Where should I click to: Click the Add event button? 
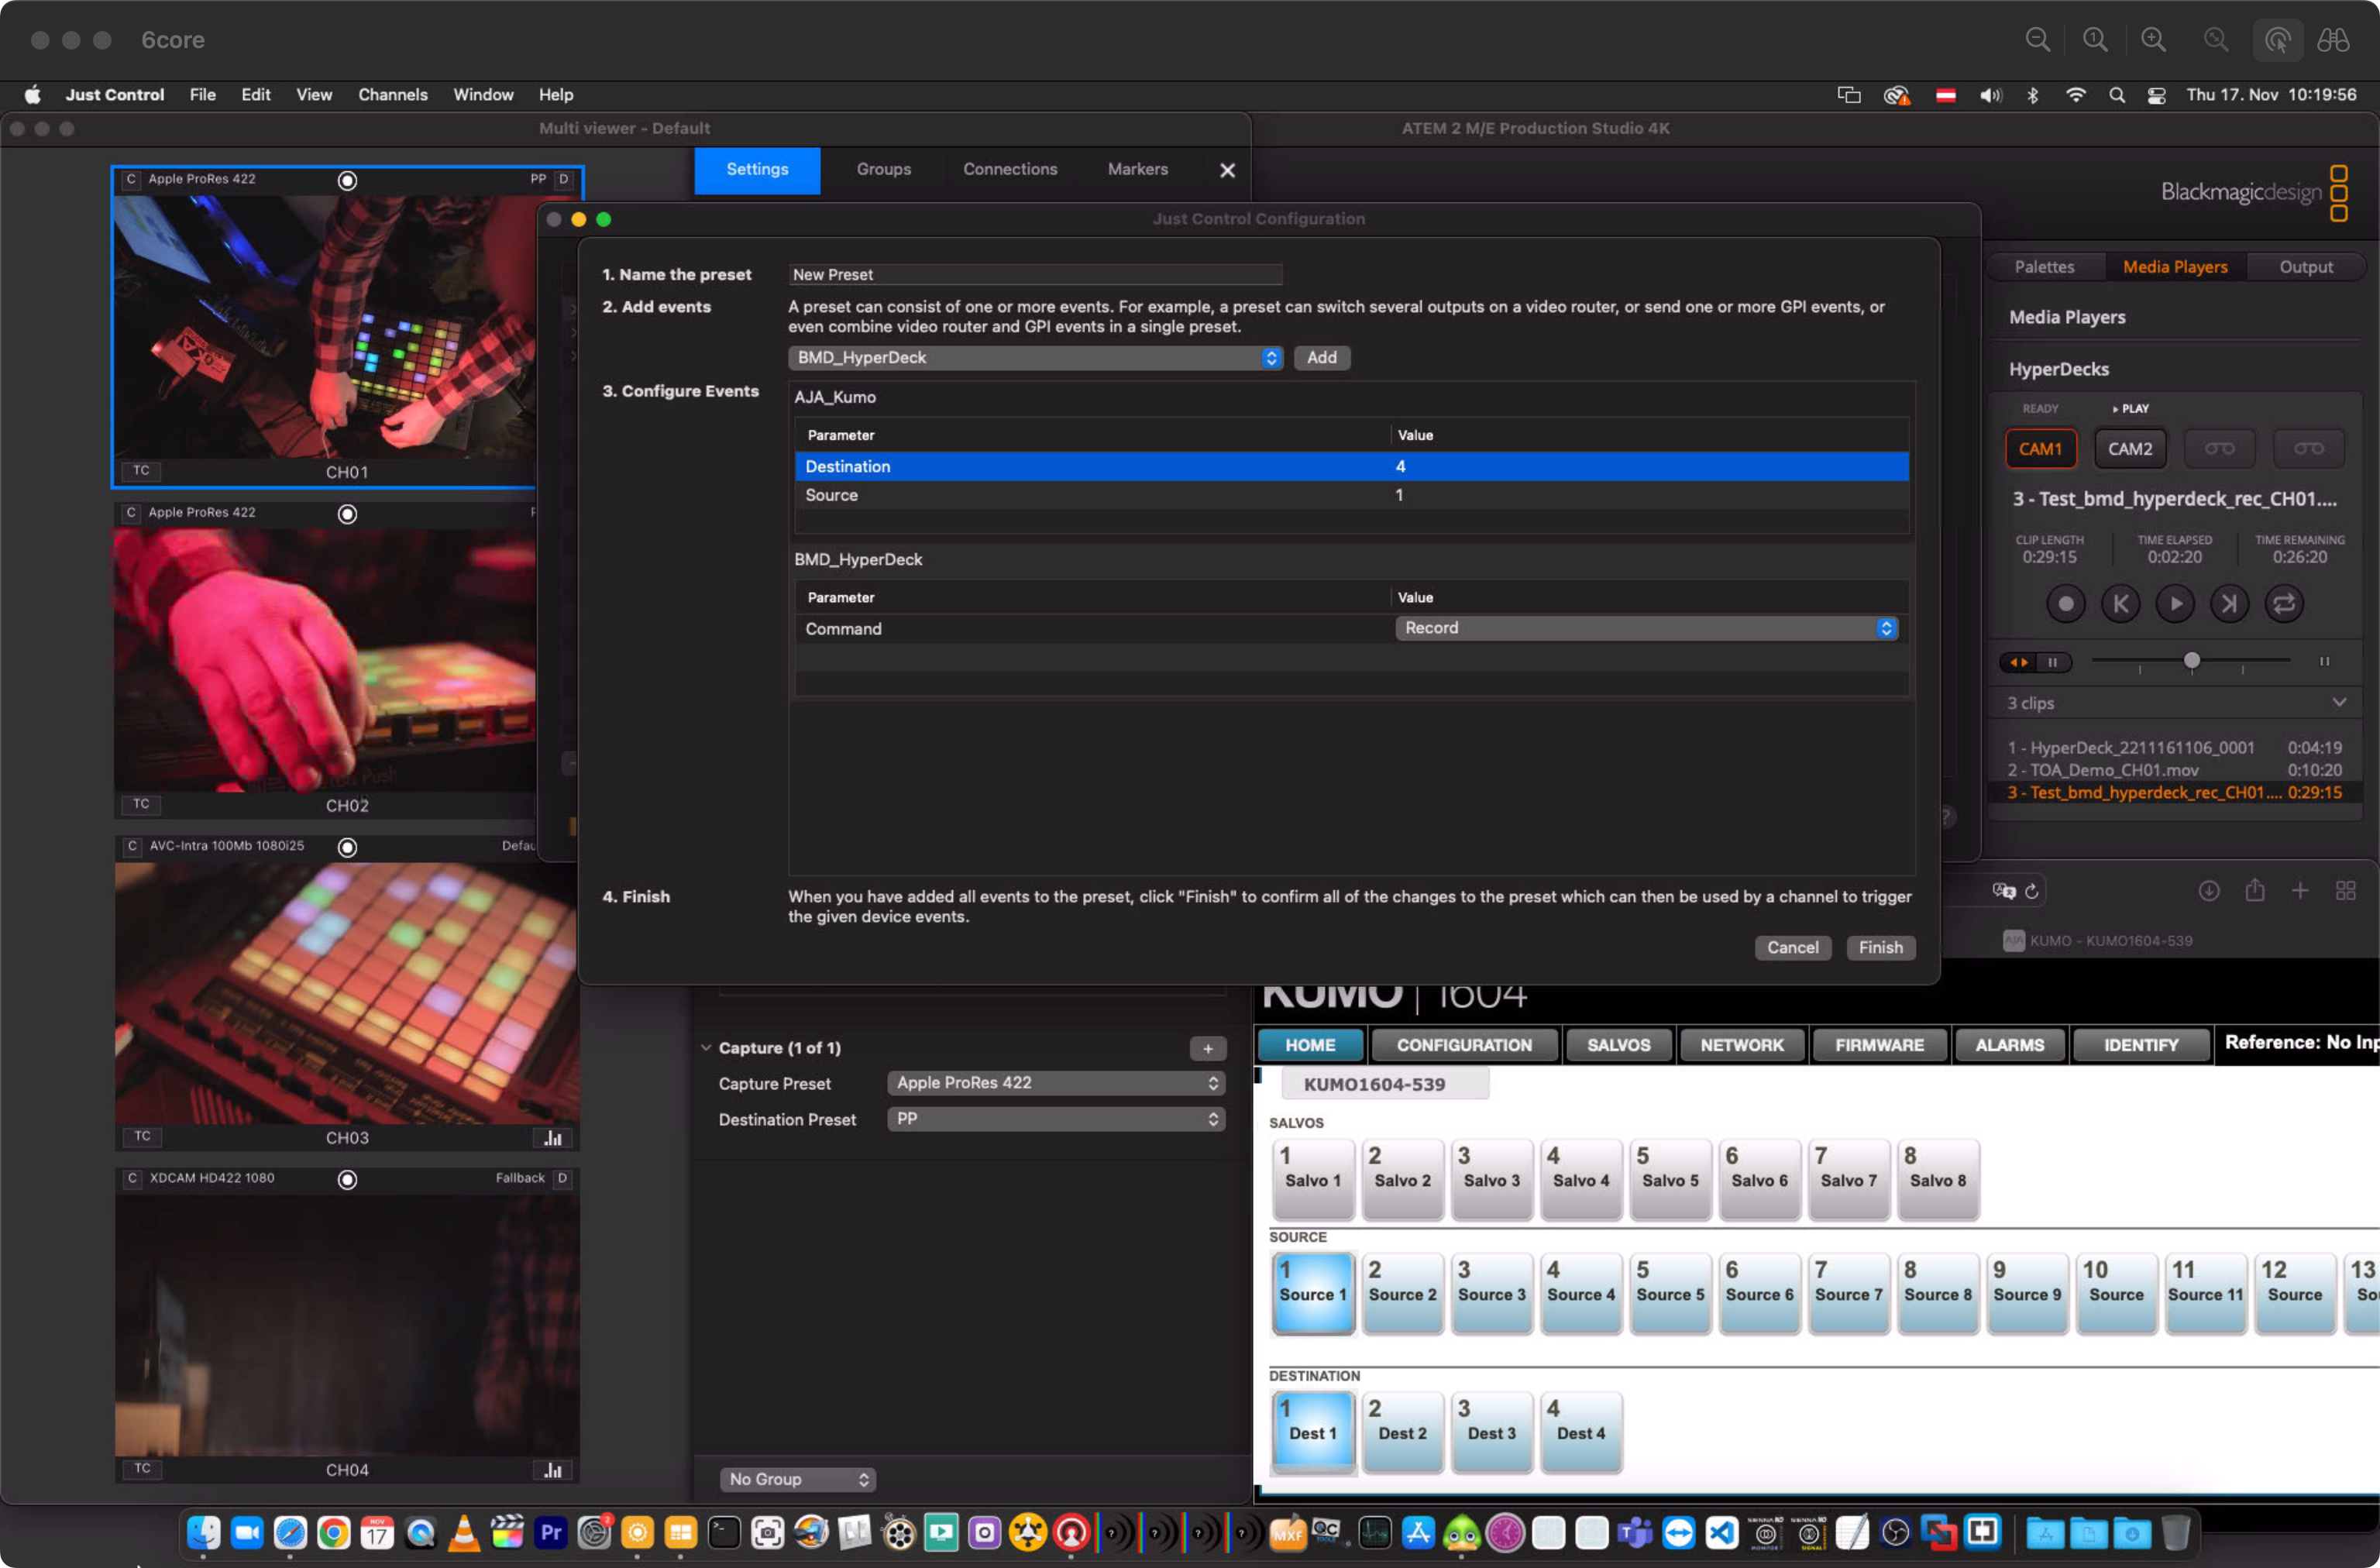coord(1321,358)
